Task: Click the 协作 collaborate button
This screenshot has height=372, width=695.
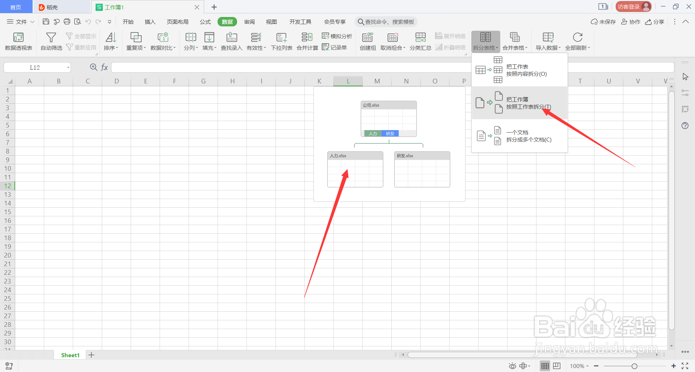Action: [631, 22]
